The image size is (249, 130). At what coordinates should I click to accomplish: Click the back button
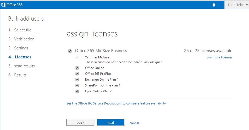click(x=80, y=122)
